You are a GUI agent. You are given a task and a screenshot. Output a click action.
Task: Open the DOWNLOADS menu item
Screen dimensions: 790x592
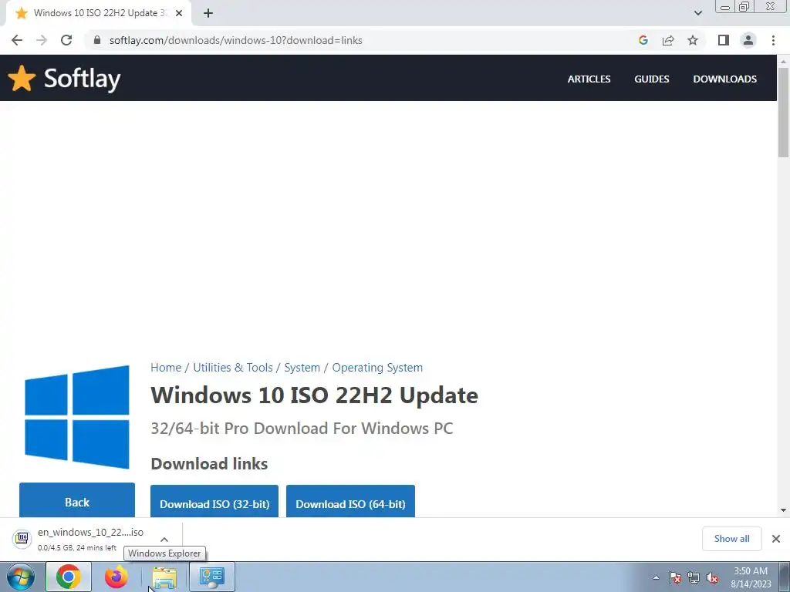point(724,79)
